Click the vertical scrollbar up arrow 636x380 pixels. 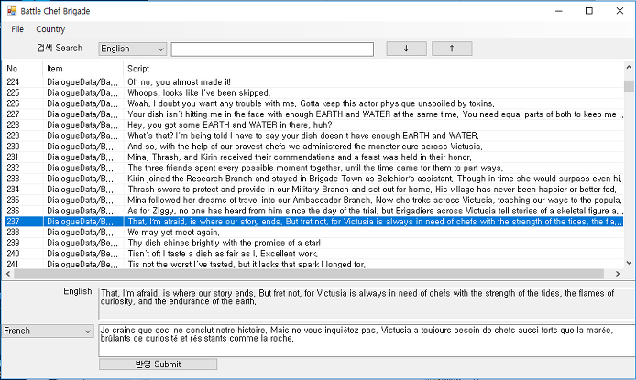[629, 67]
